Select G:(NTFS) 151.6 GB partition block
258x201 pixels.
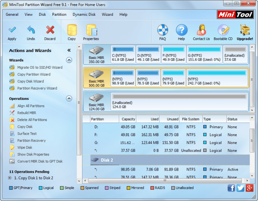205,54
